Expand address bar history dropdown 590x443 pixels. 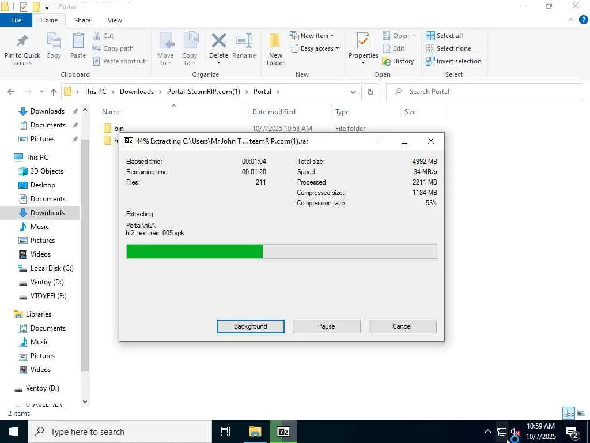353,92
